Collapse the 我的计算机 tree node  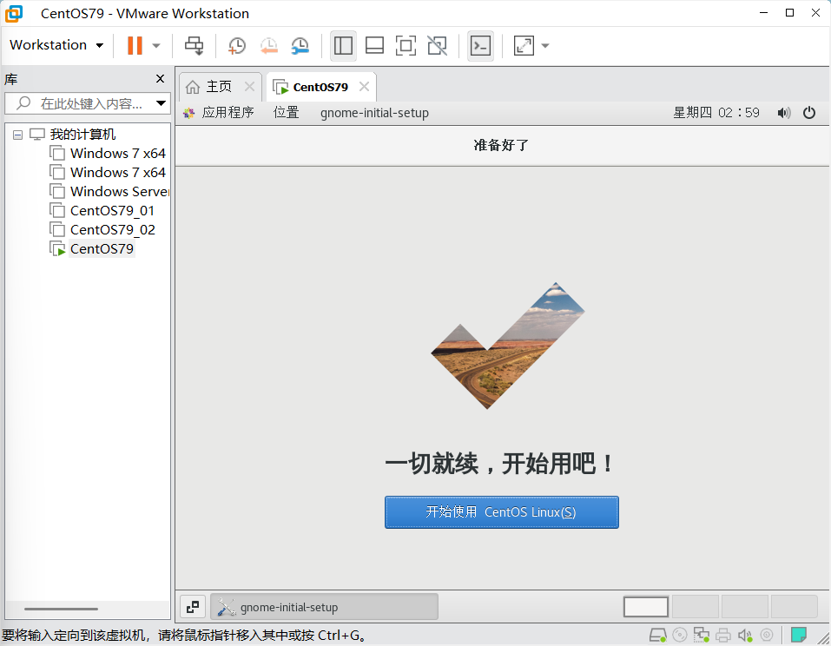[x=17, y=135]
